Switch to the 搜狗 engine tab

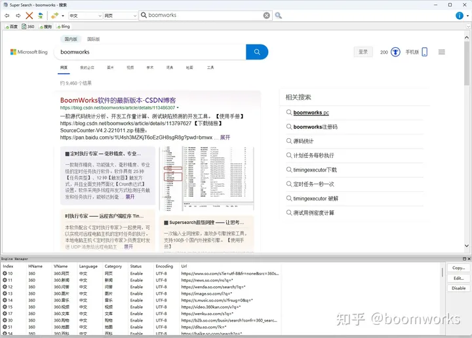[45, 26]
